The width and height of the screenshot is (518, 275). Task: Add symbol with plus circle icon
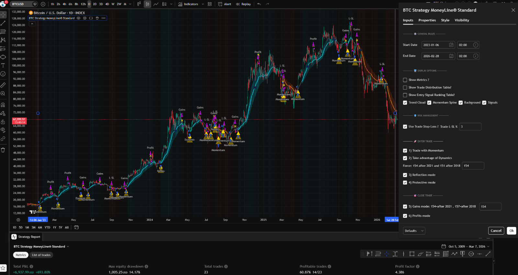click(x=43, y=4)
